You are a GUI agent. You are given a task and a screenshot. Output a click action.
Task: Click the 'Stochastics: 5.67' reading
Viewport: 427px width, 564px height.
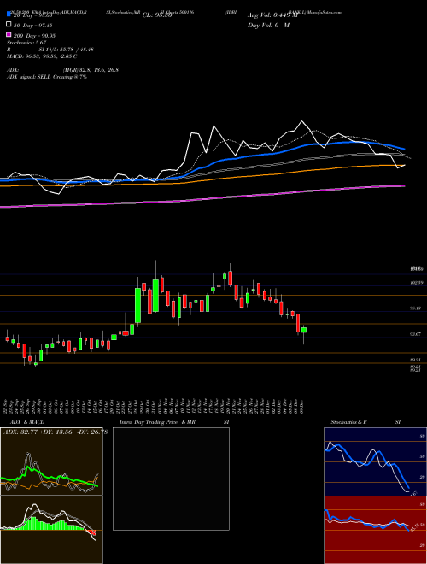coord(26,43)
